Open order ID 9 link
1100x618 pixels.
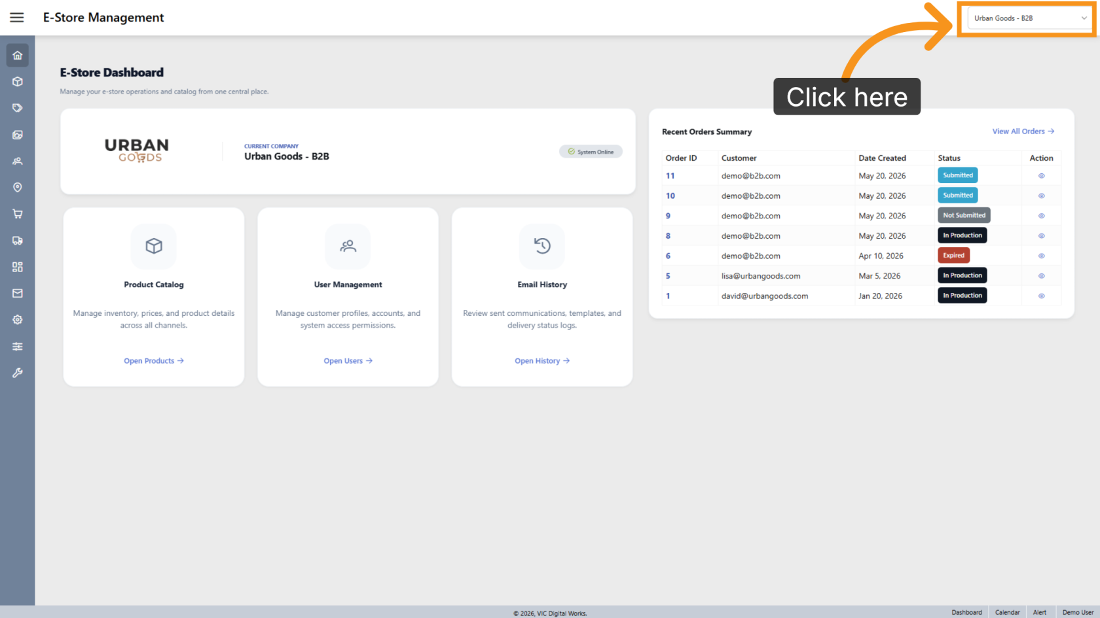(x=668, y=216)
